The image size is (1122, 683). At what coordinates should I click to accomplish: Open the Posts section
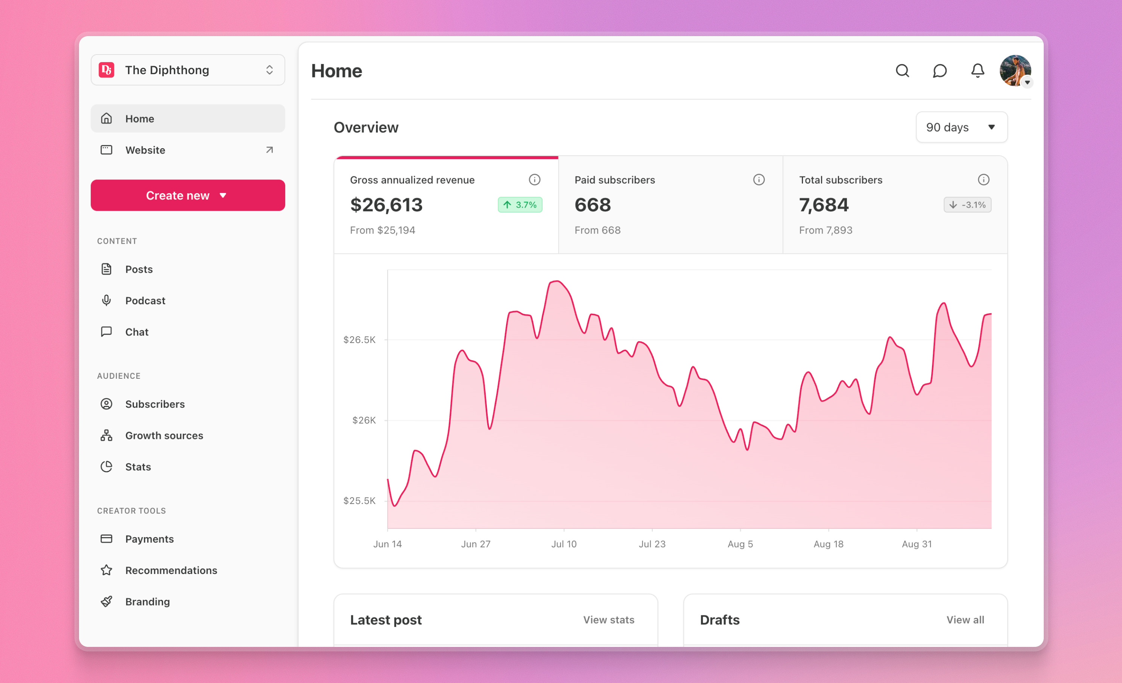138,269
